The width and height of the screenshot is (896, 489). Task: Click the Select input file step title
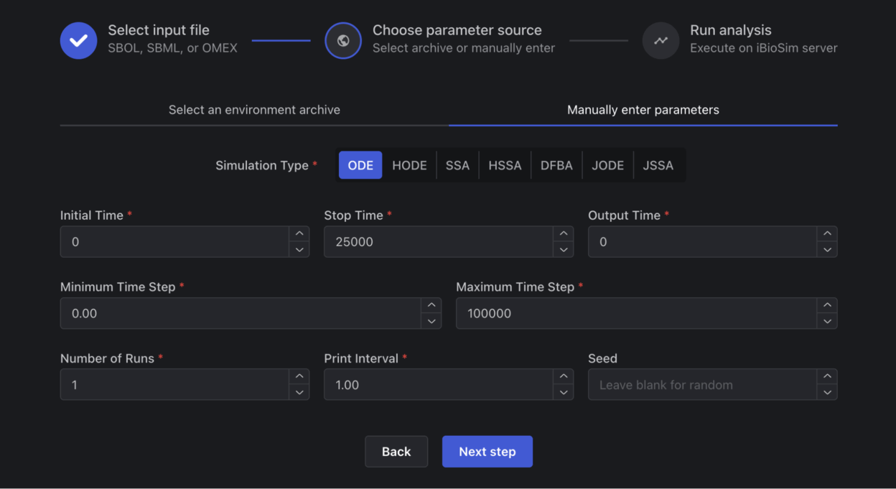(x=159, y=30)
